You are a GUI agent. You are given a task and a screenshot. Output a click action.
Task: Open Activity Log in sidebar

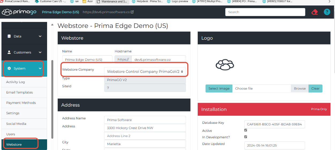pos(24,82)
